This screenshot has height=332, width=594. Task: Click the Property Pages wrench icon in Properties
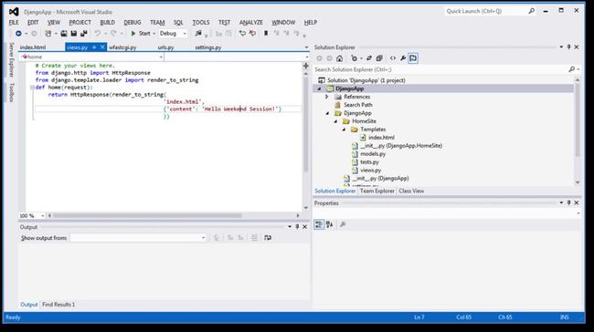[x=343, y=224]
